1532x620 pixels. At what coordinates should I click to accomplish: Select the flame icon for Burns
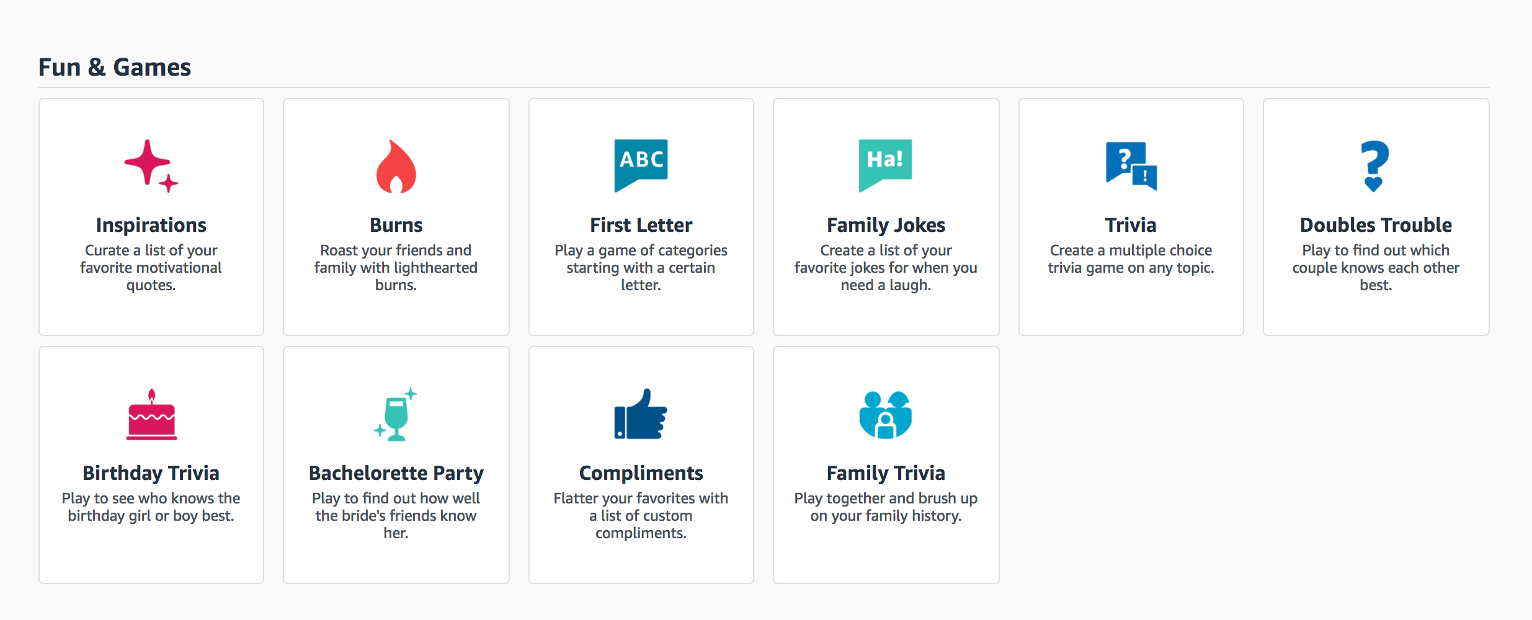coord(395,166)
